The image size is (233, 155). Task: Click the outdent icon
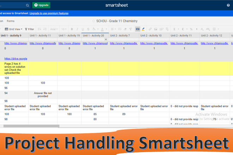[x=40, y=29]
